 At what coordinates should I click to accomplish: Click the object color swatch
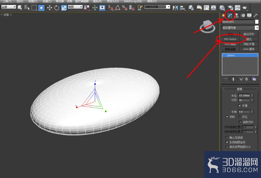[x=257, y=22]
